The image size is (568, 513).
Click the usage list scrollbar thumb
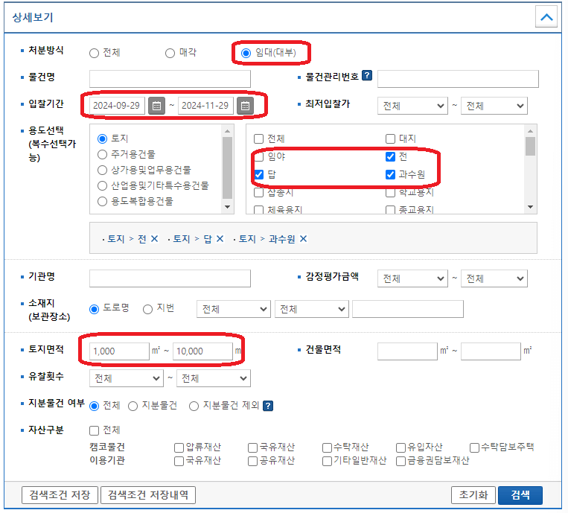[228, 168]
